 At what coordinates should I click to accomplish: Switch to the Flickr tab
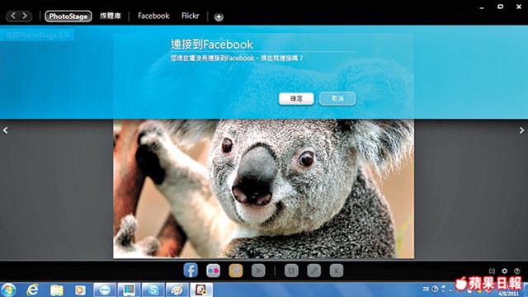[191, 16]
